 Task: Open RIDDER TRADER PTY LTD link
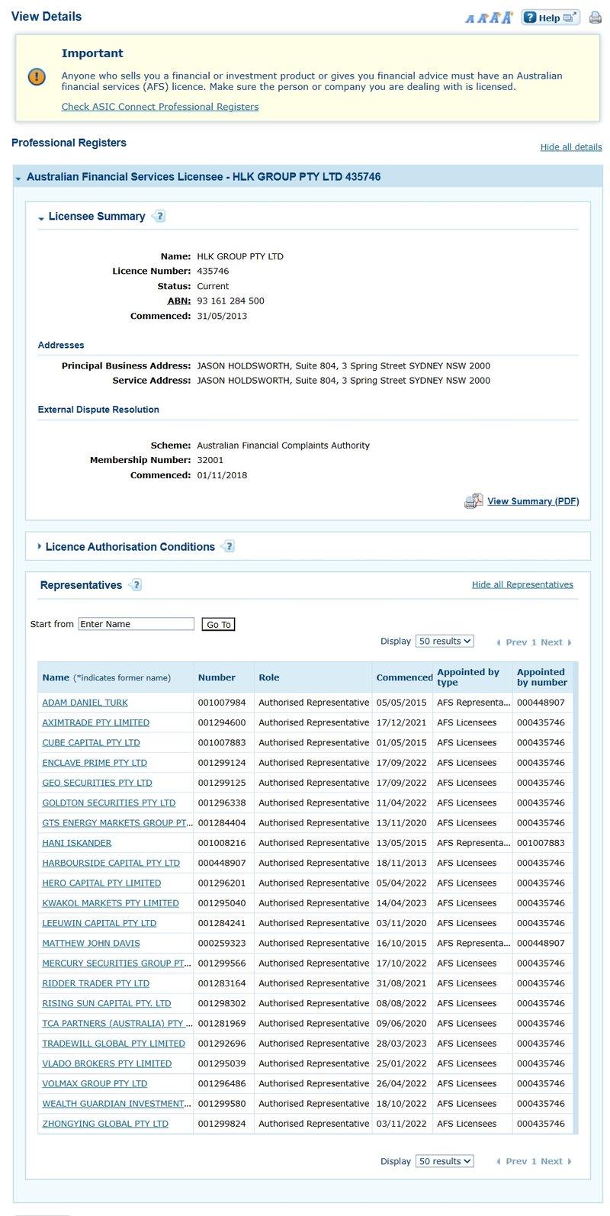[95, 983]
